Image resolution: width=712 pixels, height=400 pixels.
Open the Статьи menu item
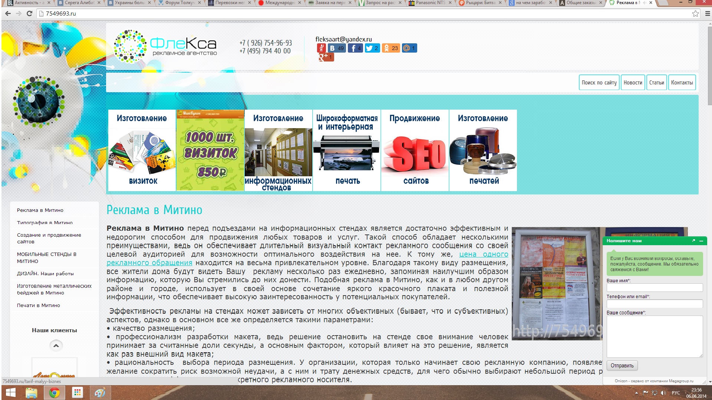pos(656,83)
